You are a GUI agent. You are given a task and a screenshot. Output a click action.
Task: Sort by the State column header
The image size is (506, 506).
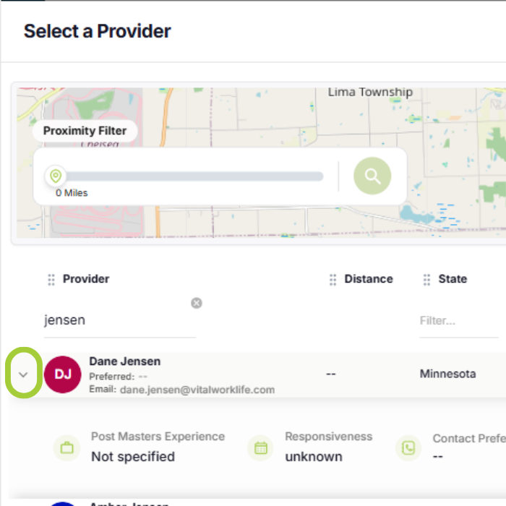pyautogui.click(x=453, y=279)
